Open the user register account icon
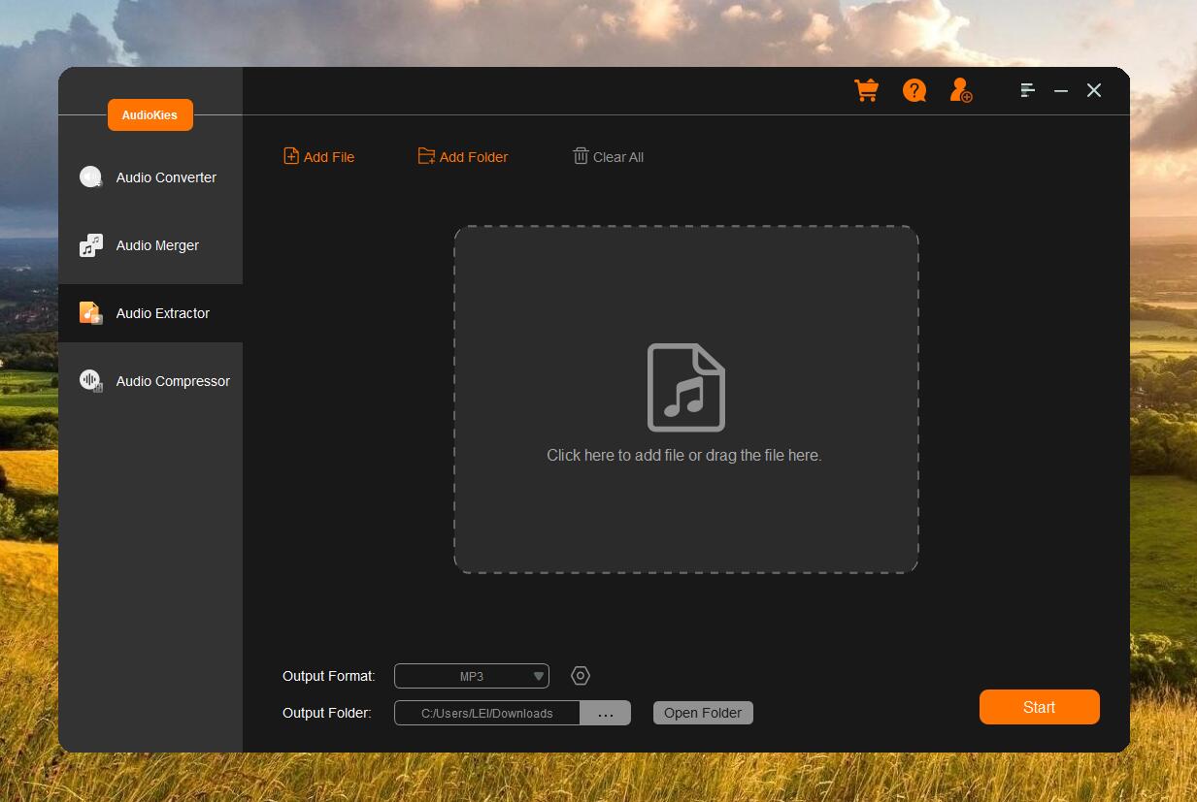The width and height of the screenshot is (1197, 802). [960, 90]
